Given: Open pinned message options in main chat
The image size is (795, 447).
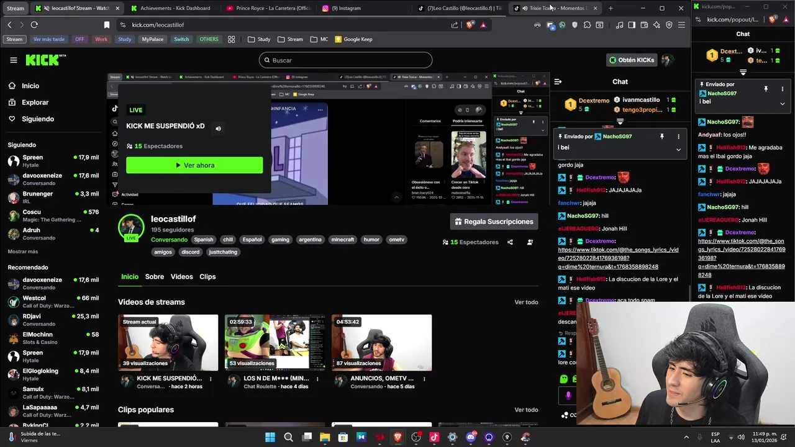Looking at the screenshot, I should click(x=678, y=137).
